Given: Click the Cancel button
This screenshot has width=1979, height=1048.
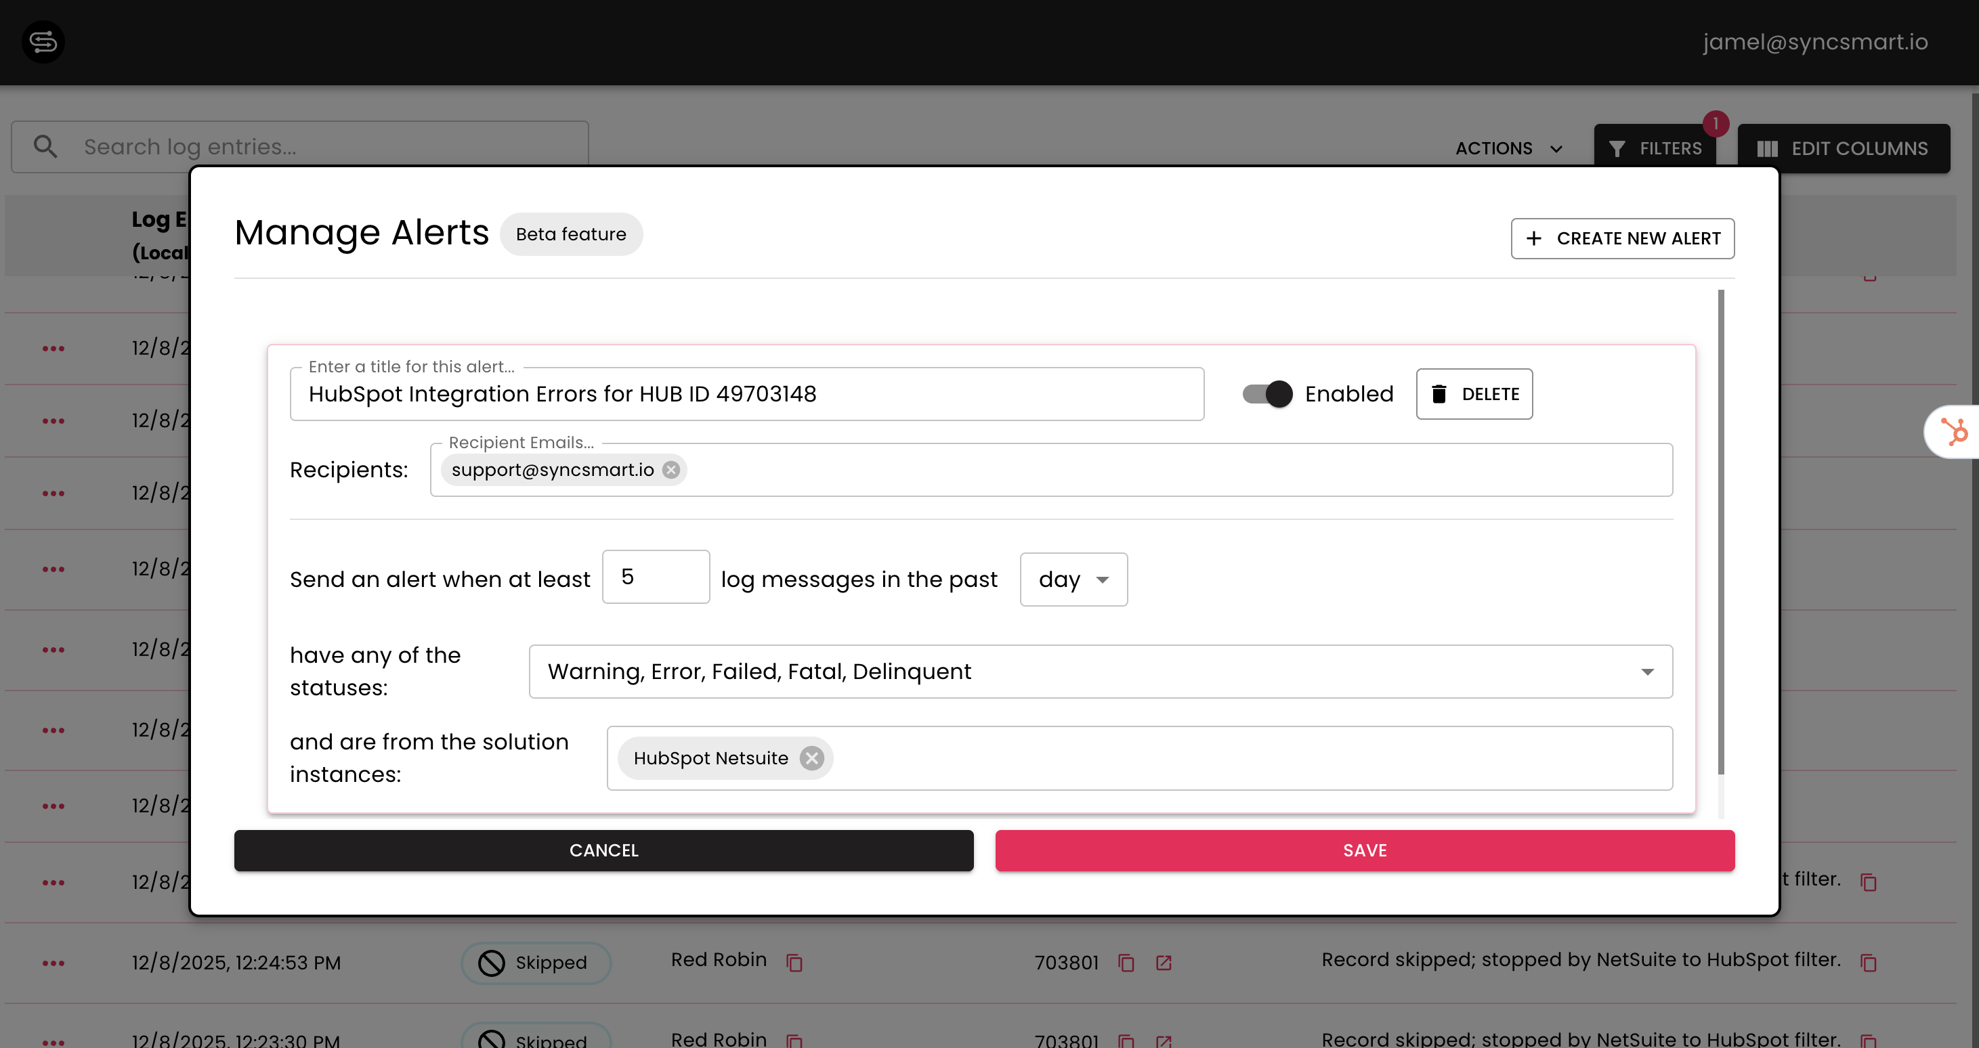Looking at the screenshot, I should (604, 850).
